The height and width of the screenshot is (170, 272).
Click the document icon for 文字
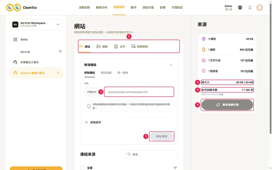(x=116, y=46)
